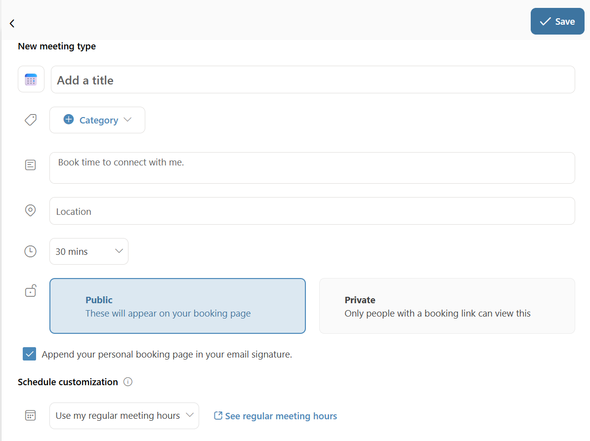Click the Location input field
Viewport: 590px width, 441px height.
tap(312, 211)
